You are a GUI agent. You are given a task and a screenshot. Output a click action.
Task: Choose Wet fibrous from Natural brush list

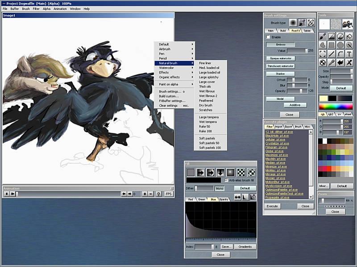tap(207, 91)
